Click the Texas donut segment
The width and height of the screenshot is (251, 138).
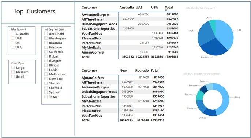(x=209, y=87)
